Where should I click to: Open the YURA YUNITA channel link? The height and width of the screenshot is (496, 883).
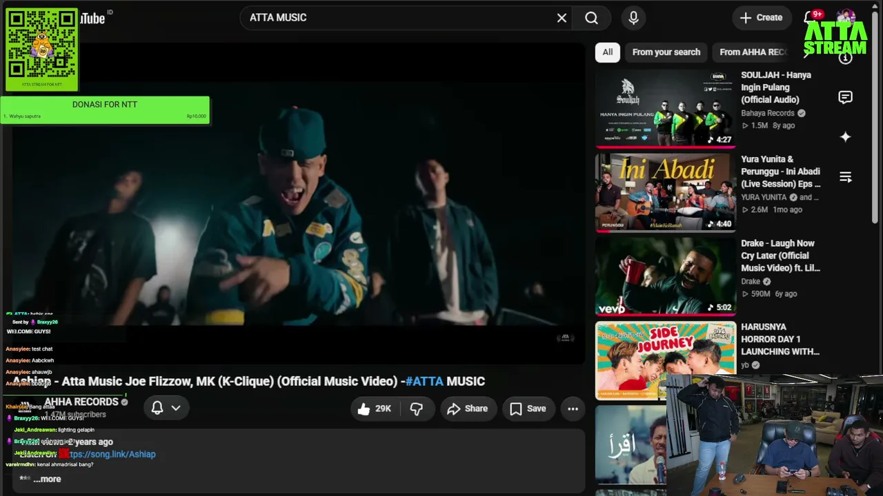pyautogui.click(x=764, y=197)
